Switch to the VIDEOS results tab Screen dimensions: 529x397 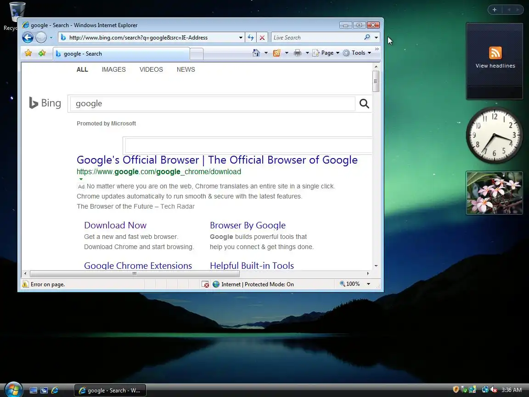pyautogui.click(x=151, y=69)
